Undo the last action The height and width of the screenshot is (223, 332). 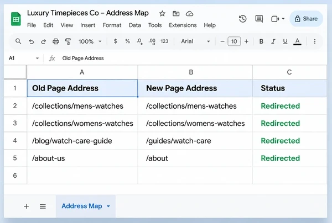(32, 41)
